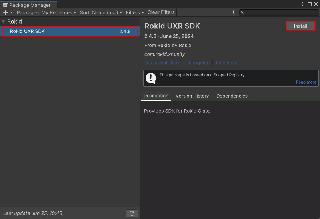Screen dimensions: 320x219
Task: Click the scoped registry warning icon
Action: [151, 78]
